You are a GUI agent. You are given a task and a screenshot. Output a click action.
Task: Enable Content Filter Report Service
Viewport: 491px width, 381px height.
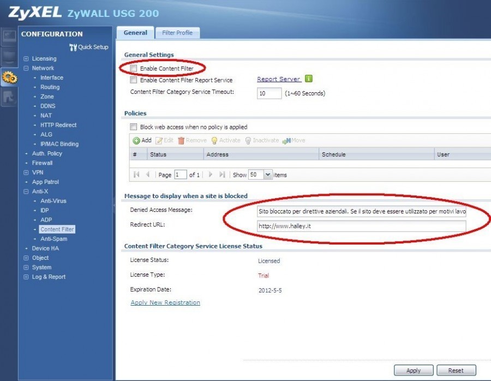click(x=133, y=80)
